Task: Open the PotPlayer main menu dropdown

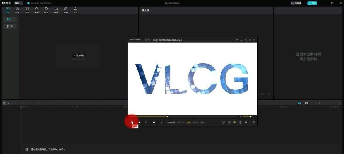Action: pos(136,40)
